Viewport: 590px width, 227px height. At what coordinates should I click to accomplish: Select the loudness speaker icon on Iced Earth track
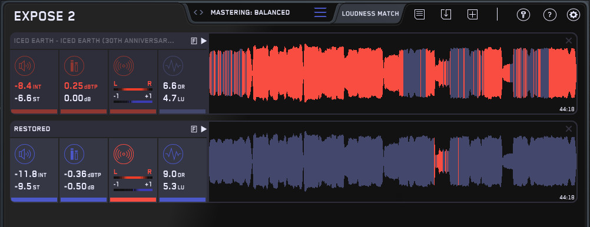pyautogui.click(x=25, y=66)
